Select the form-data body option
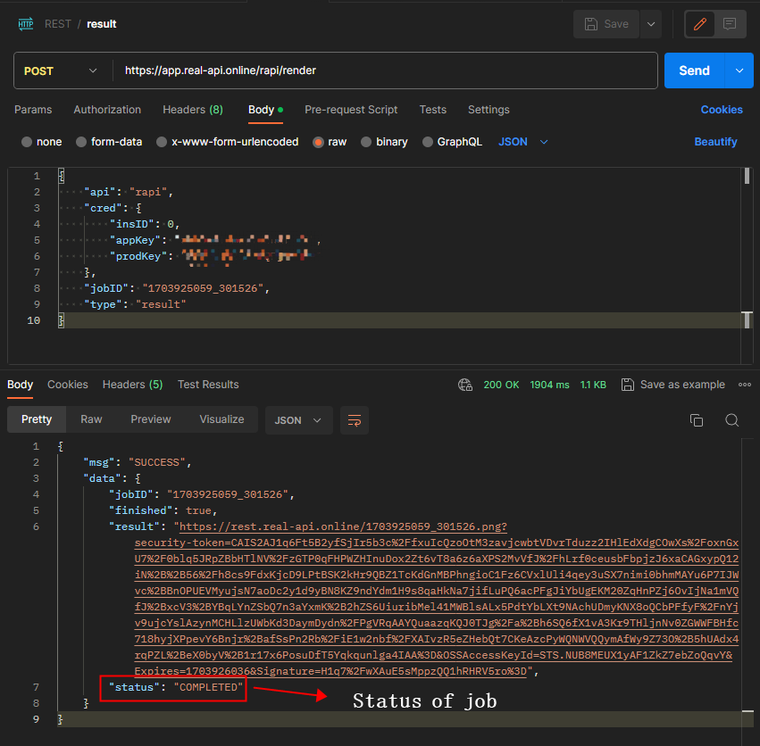The image size is (760, 746). click(81, 142)
